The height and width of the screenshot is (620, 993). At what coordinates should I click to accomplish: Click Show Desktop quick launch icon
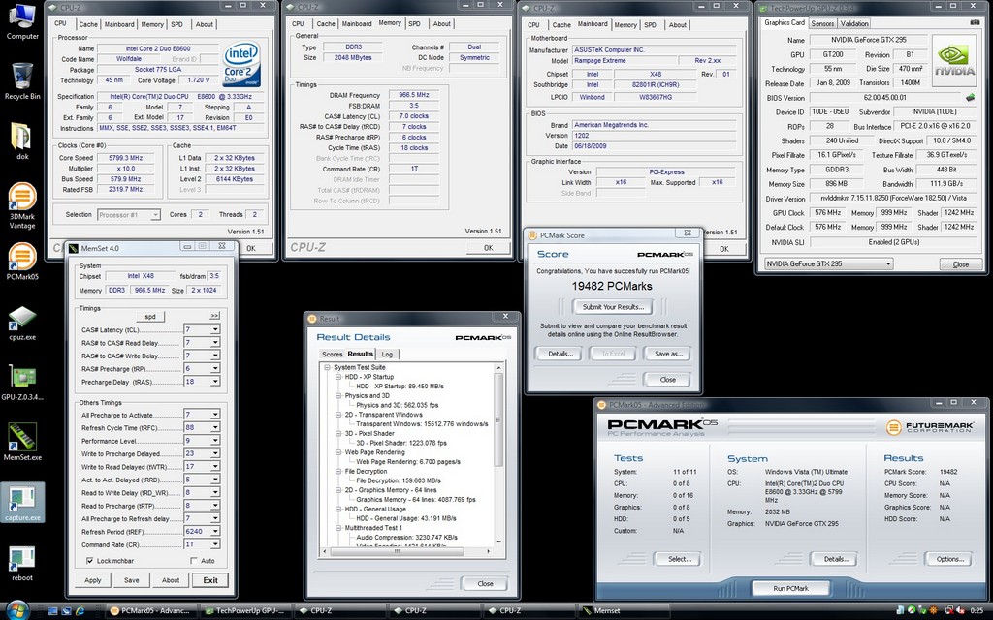click(x=52, y=611)
